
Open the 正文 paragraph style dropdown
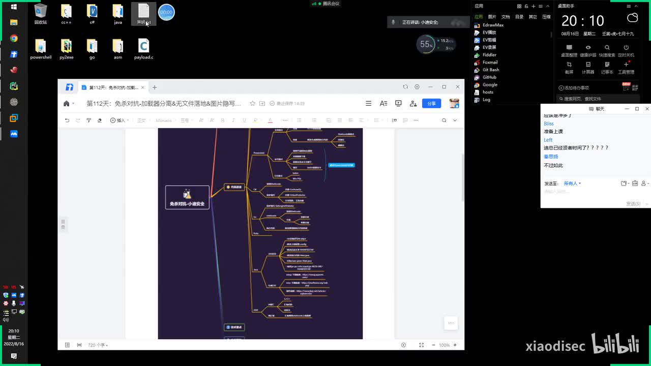(x=143, y=120)
